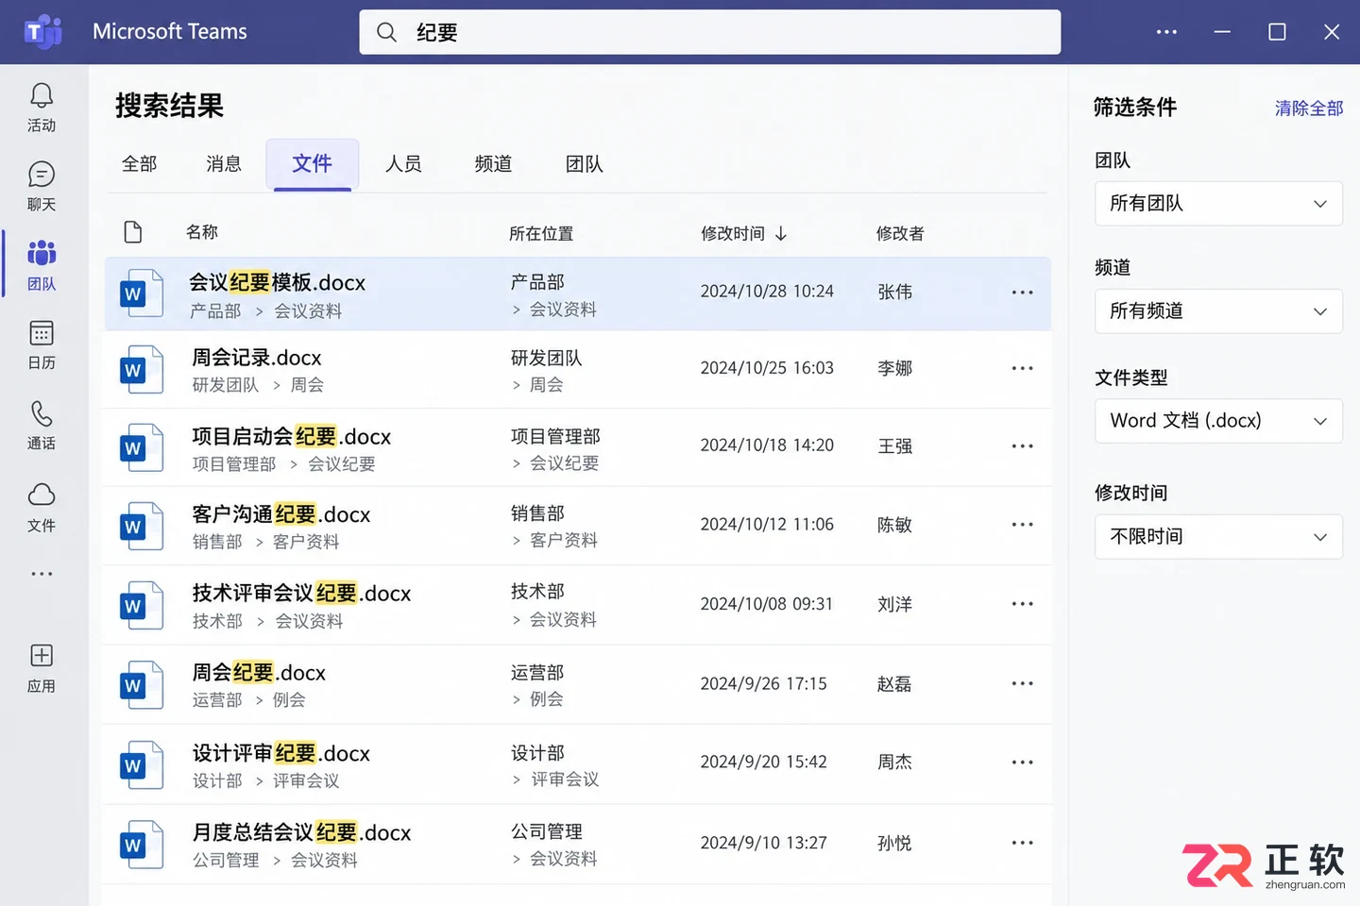Select the 文件 search results tab
The height and width of the screenshot is (906, 1360).
click(x=313, y=164)
